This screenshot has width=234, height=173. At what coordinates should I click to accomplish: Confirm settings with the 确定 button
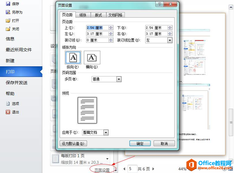140,143
